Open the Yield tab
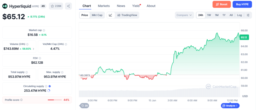256x110 pixels. [136, 6]
